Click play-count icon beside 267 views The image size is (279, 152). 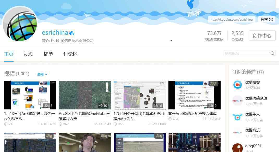click(60, 124)
